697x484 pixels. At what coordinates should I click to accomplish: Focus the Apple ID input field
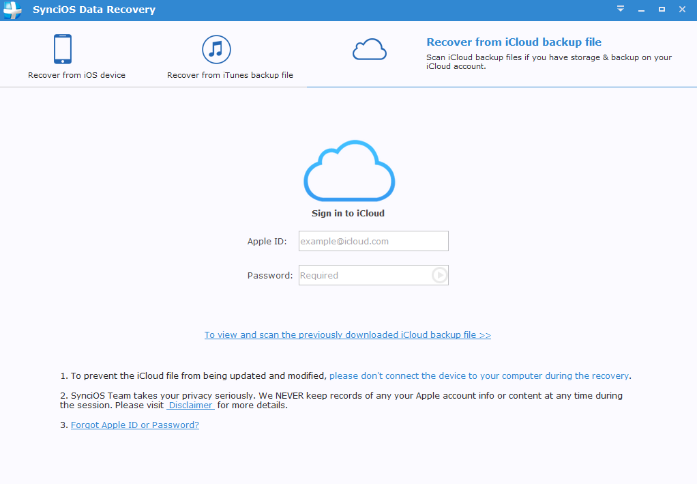point(374,241)
